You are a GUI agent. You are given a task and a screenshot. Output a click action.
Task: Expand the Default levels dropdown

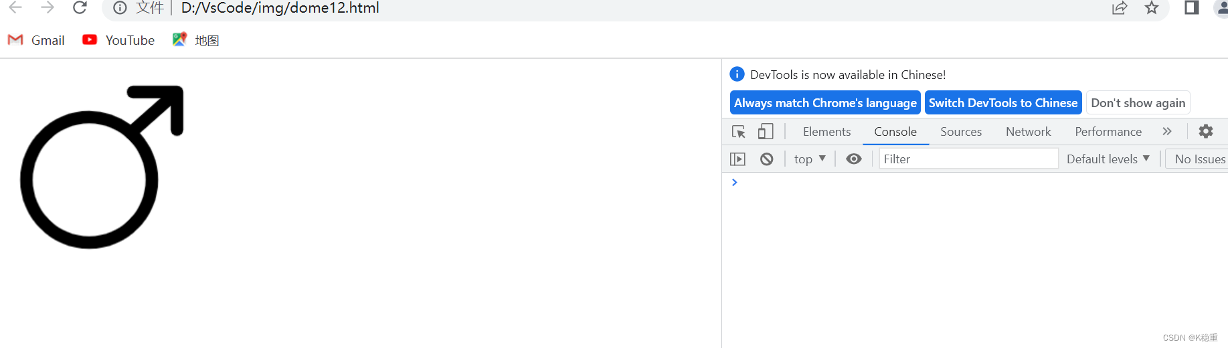tap(1108, 159)
